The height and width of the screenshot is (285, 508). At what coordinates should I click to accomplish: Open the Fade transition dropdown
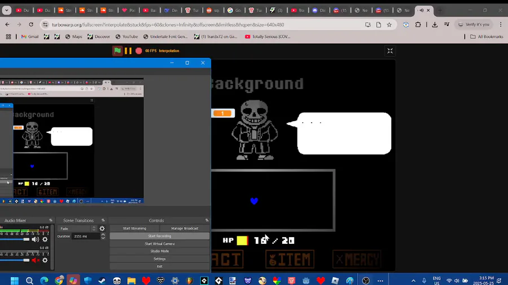[77, 229]
